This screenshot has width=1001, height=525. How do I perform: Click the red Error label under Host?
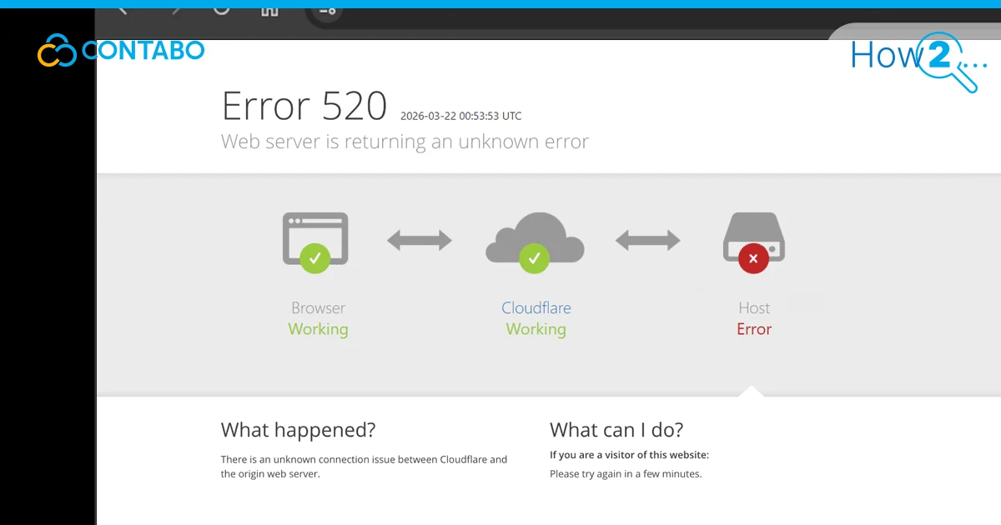pos(753,328)
